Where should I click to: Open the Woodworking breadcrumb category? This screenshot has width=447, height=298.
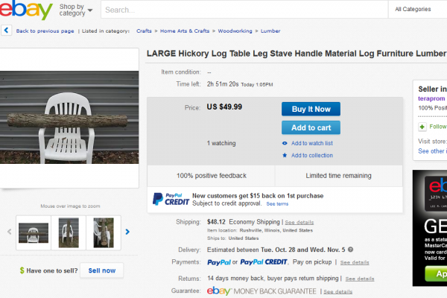pyautogui.click(x=235, y=31)
